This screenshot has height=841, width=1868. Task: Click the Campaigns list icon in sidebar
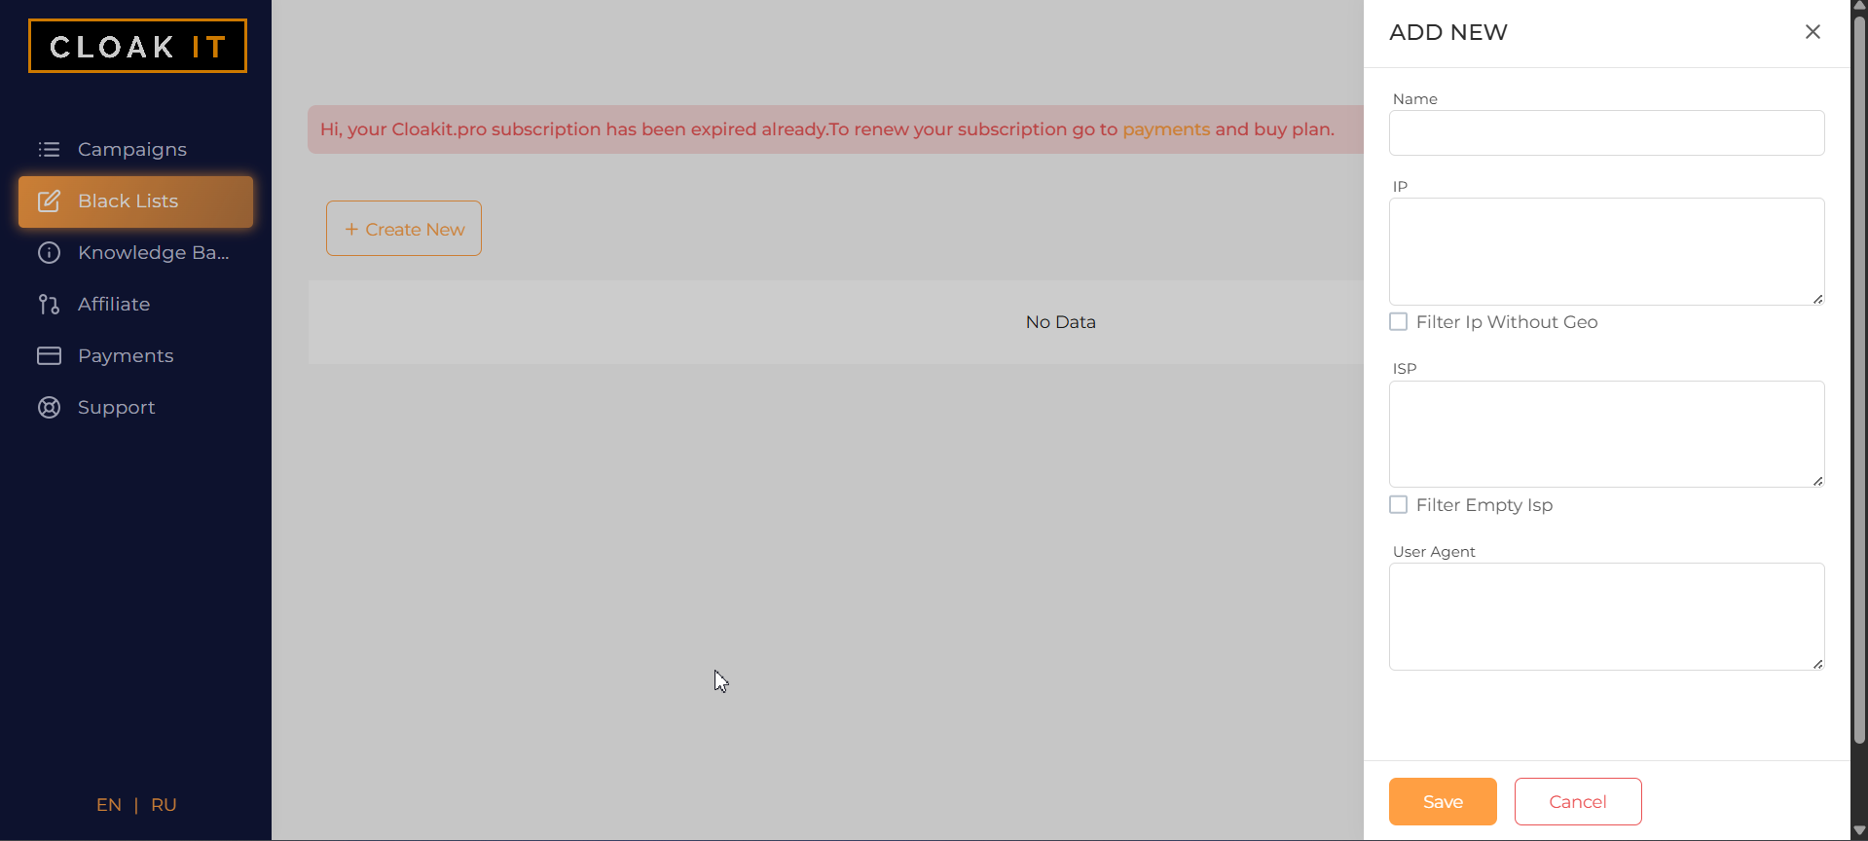tap(49, 149)
